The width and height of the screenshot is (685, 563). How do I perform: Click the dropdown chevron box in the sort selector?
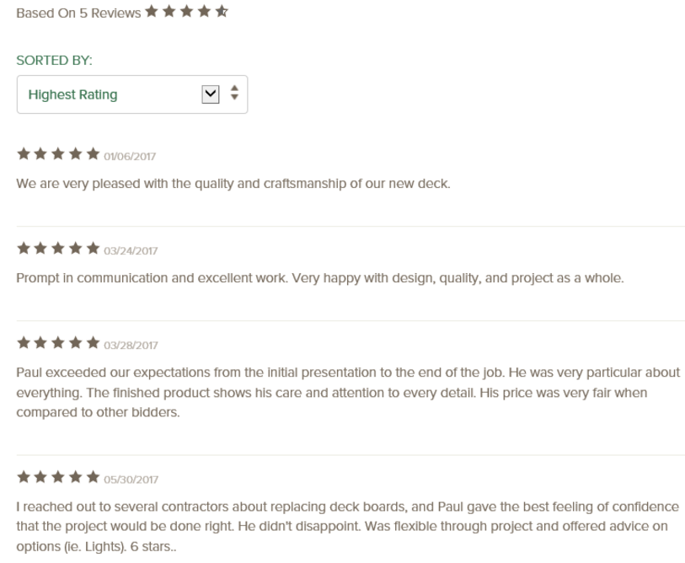pyautogui.click(x=211, y=94)
